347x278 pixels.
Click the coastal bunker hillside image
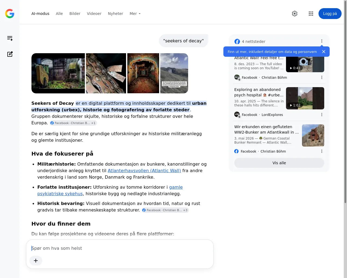click(174, 73)
